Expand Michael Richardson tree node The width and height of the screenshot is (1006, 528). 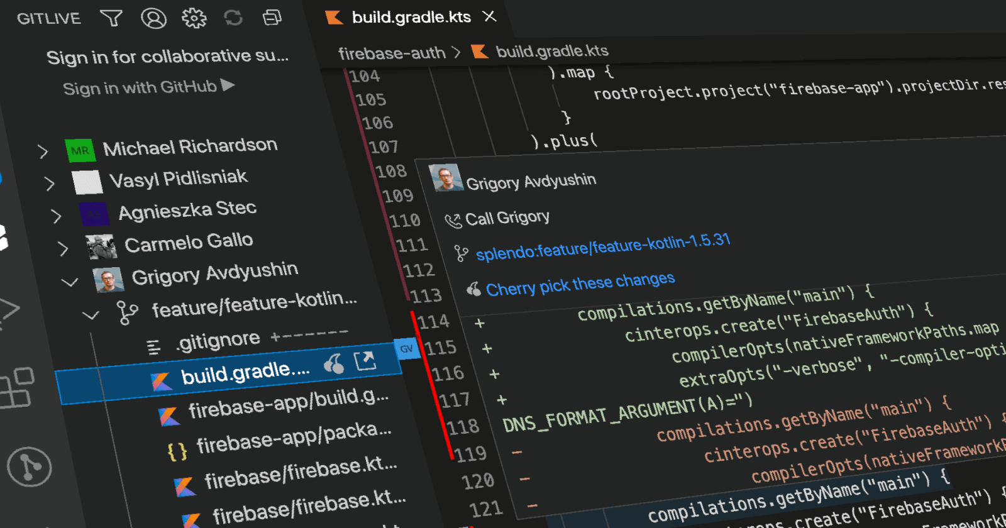43,151
